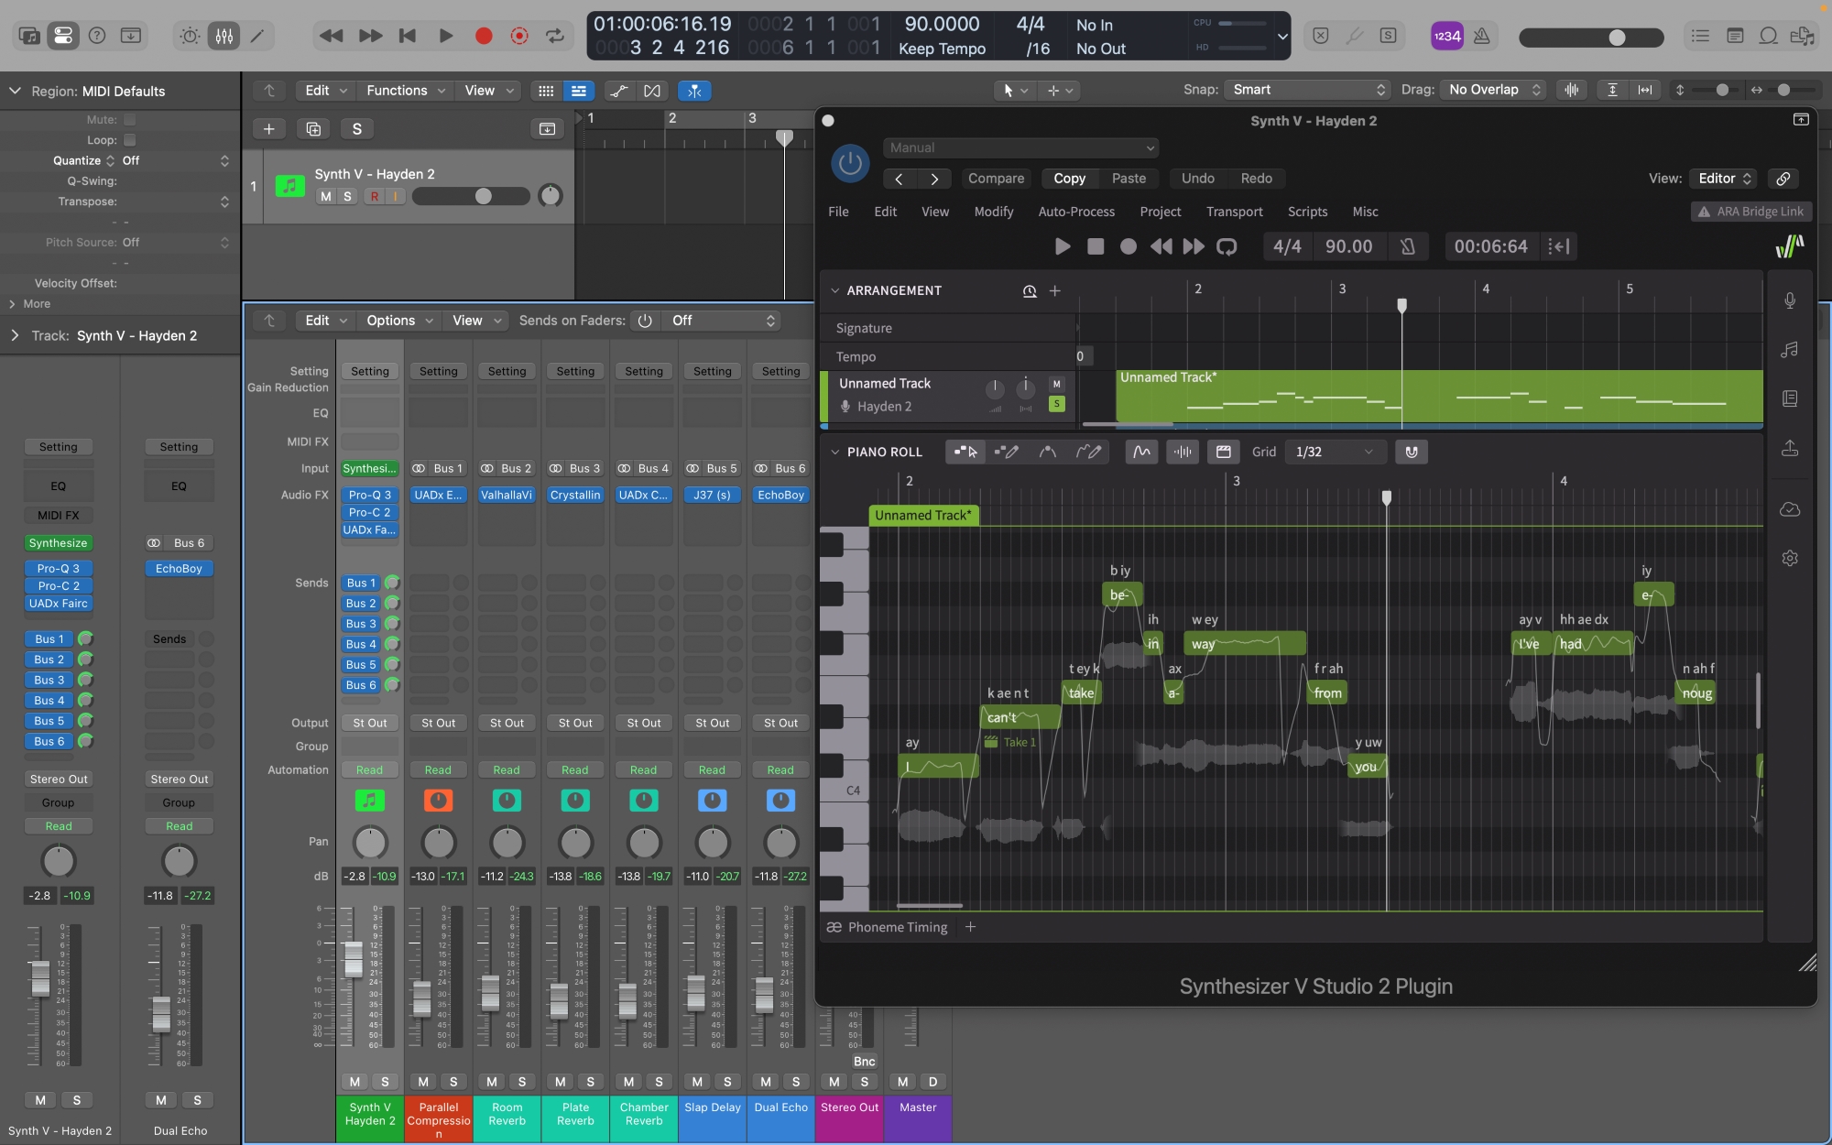Open the Auto-Process menu
1832x1145 pixels.
tap(1075, 212)
